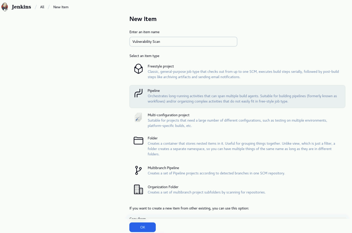Click the Organization Folder building icon
Screen dimensions: 352x233
click(x=138, y=189)
